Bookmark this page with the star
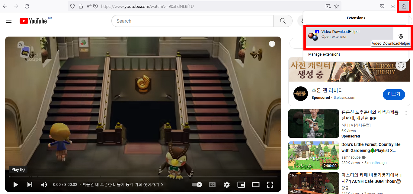 click(x=337, y=6)
